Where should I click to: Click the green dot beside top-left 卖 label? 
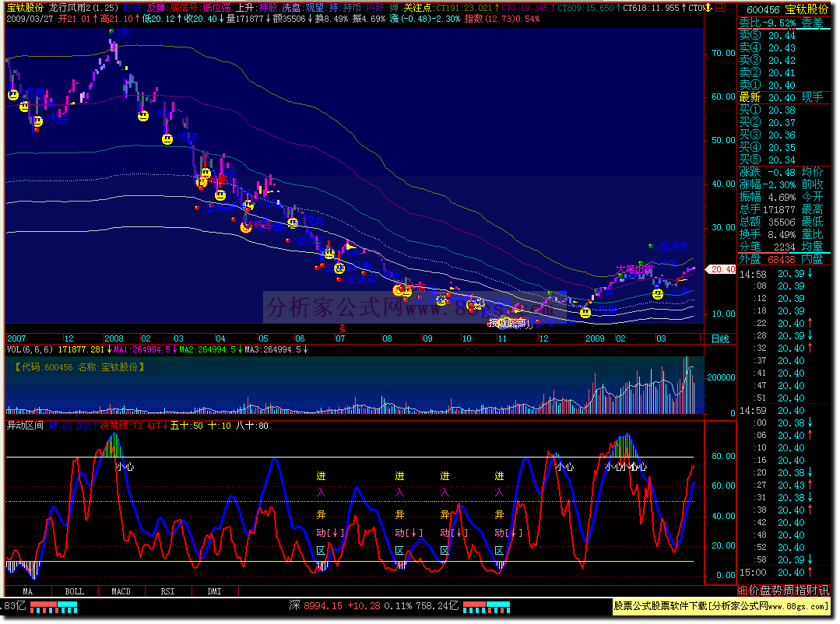[111, 32]
